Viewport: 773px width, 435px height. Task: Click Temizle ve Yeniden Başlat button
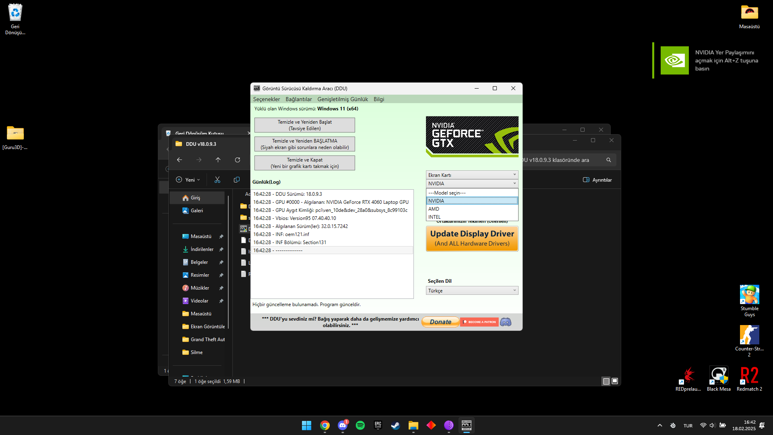pyautogui.click(x=304, y=125)
